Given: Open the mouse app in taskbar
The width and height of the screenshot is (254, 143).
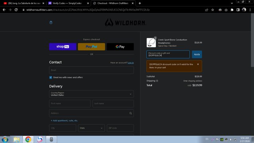Looking at the screenshot, I should click(x=51, y=139).
